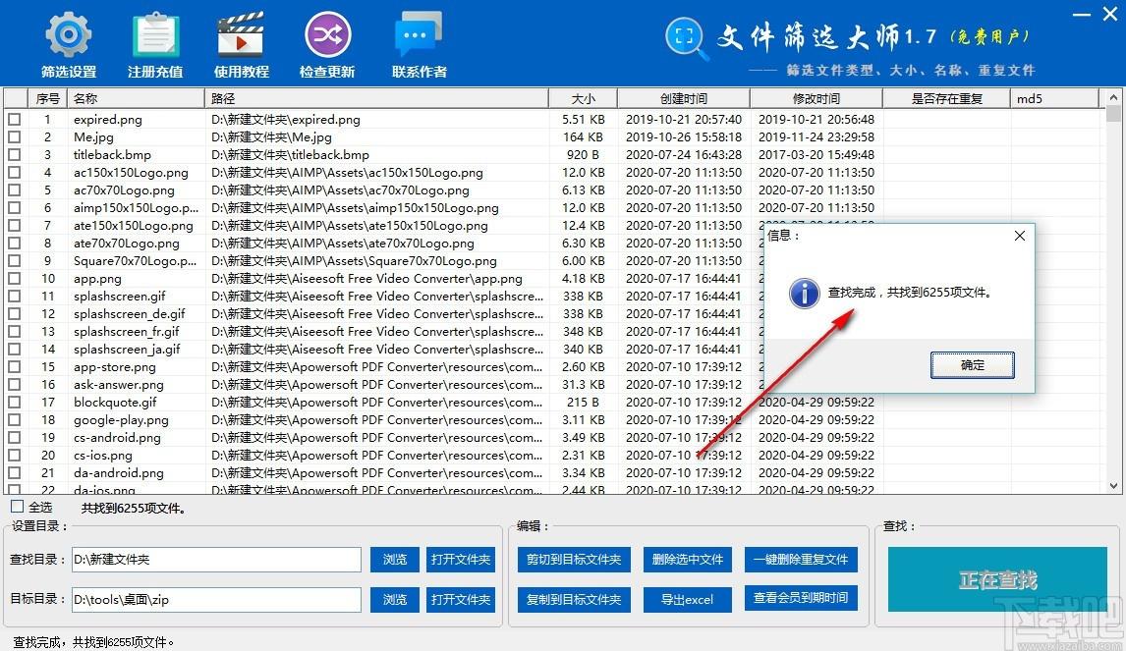Select file name cs-ios.png
This screenshot has width=1126, height=651.
click(103, 455)
